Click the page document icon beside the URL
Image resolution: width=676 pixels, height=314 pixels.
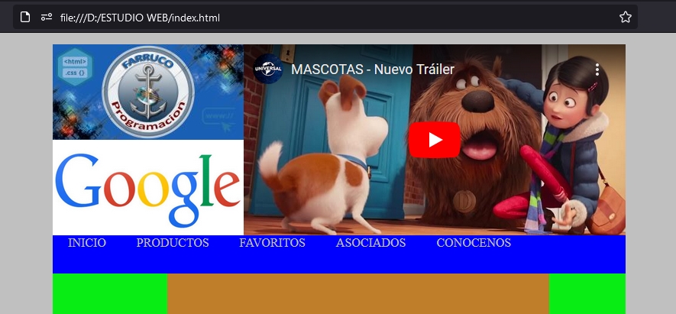coord(25,18)
